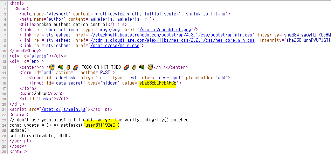Click the title text broken authentication control

pyautogui.click(x=72, y=24)
